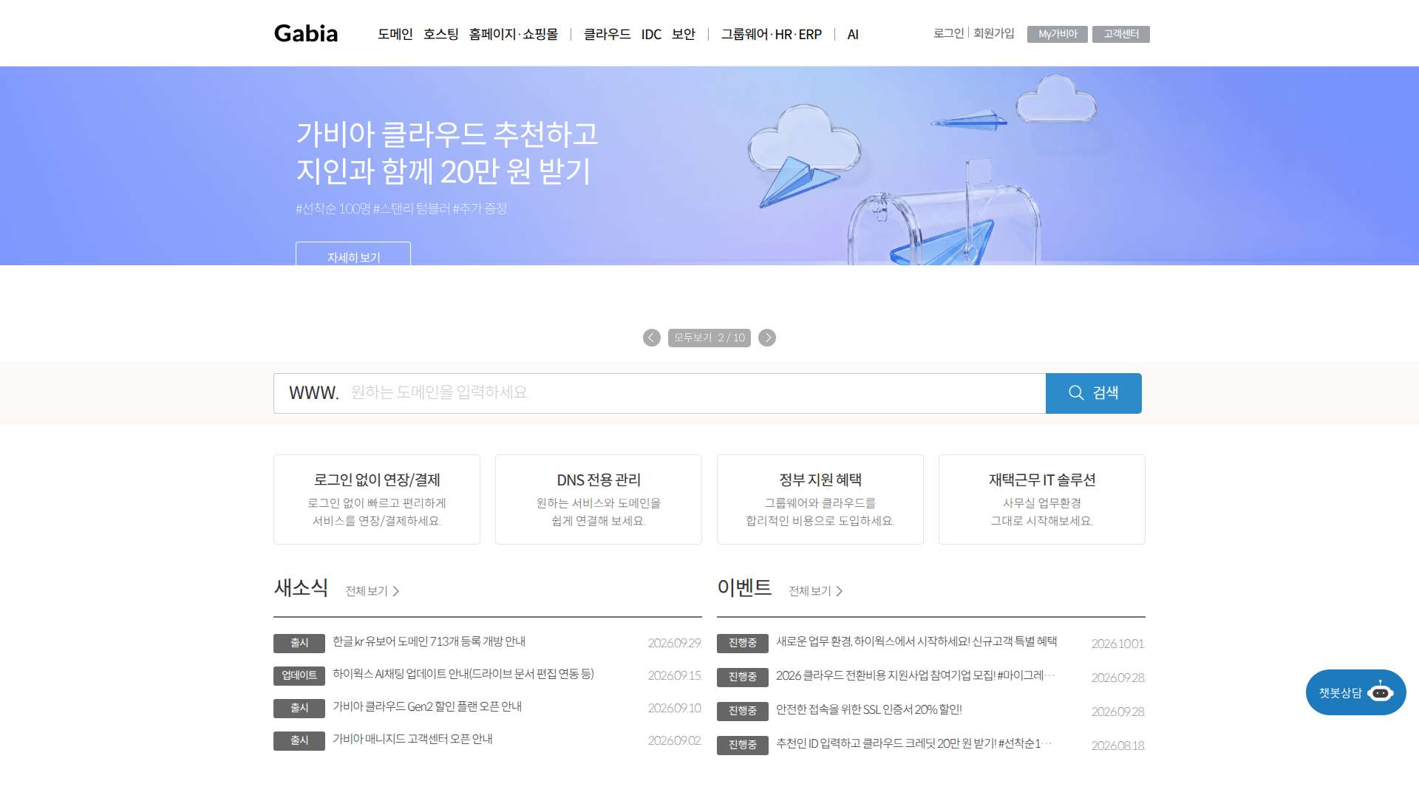The width and height of the screenshot is (1419, 798).
Task: Expand 이벤트 전체 보기 chevron link
Action: click(x=816, y=591)
